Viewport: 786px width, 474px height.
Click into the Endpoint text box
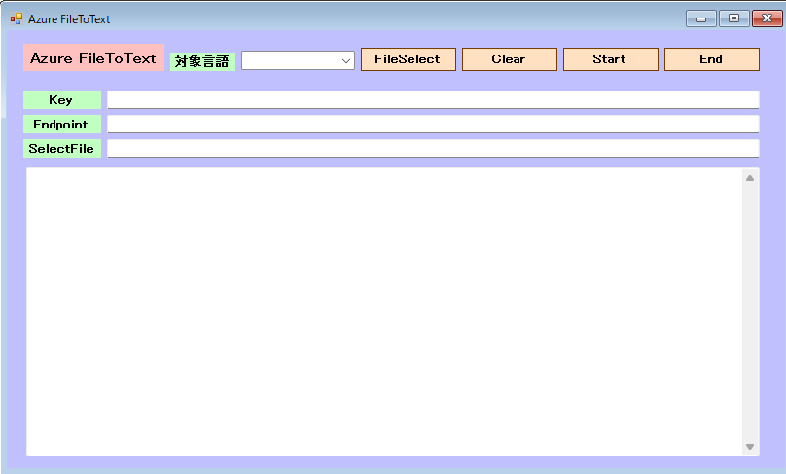[x=432, y=124]
